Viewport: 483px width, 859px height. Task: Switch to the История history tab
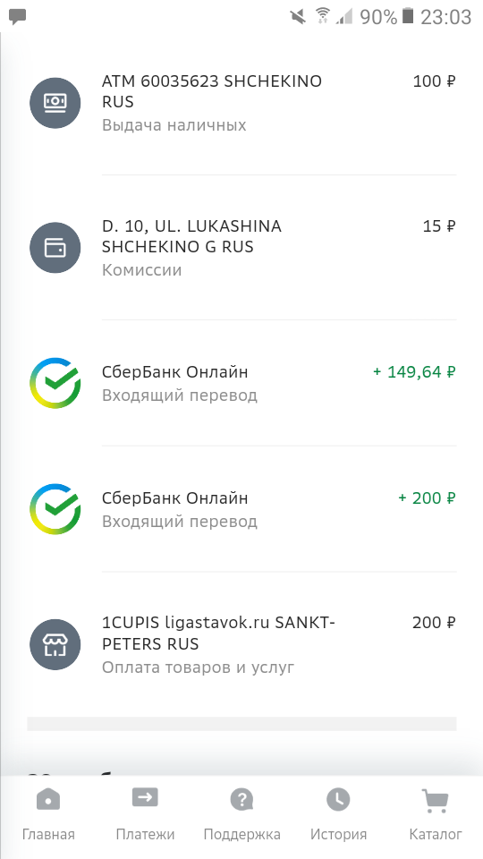[338, 815]
